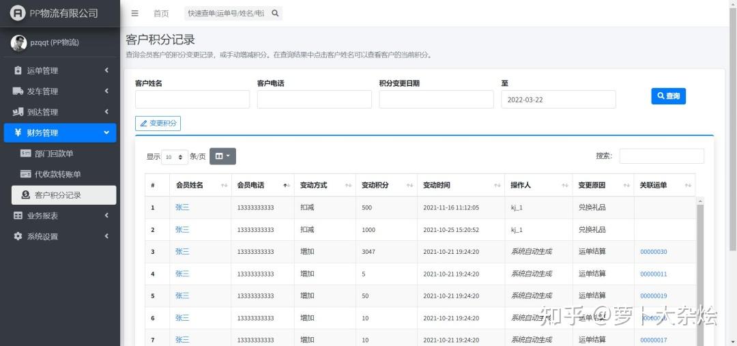Click kj_1 operator in row 1

[x=517, y=207]
